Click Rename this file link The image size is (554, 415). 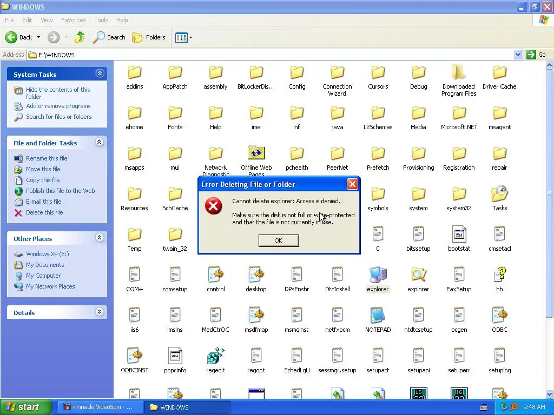click(x=47, y=158)
